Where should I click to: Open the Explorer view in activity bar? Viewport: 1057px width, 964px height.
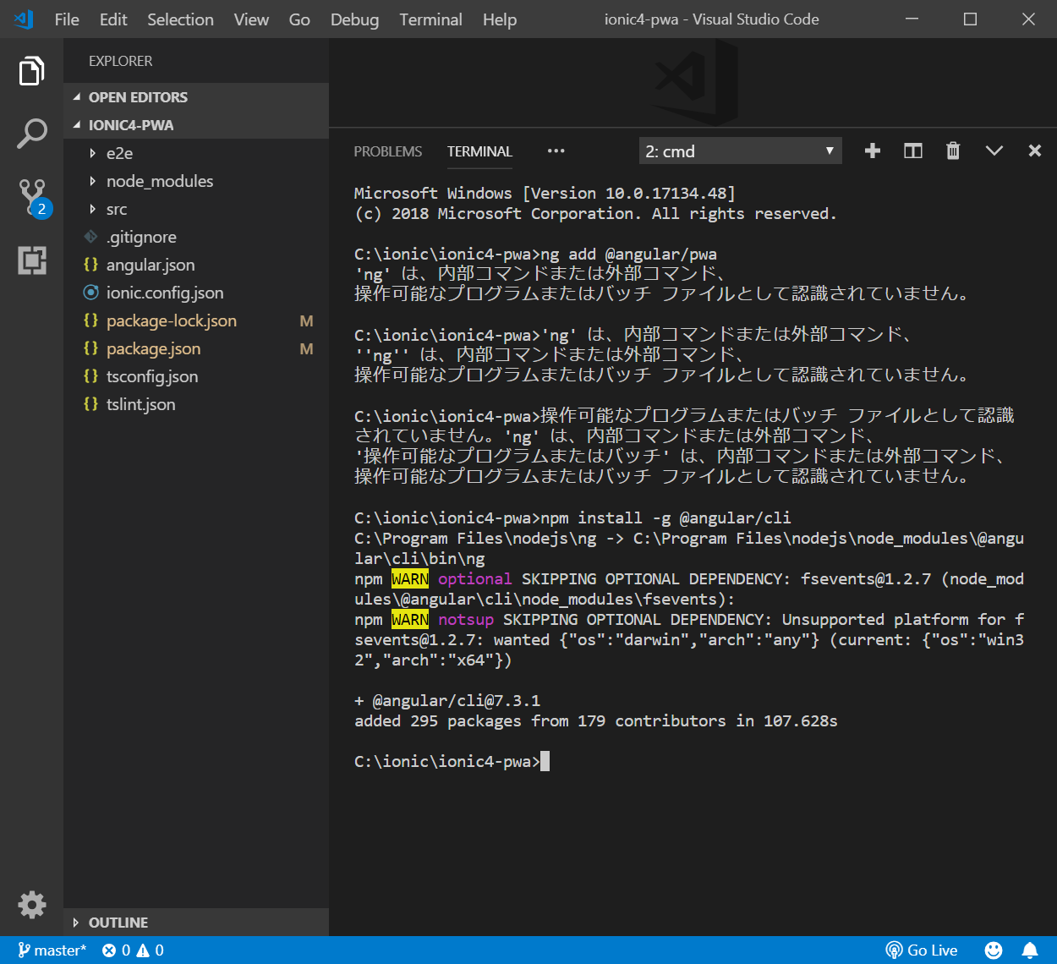click(x=31, y=72)
